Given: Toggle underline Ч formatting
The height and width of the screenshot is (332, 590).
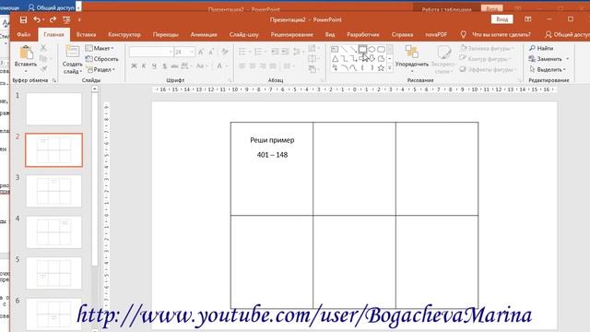Looking at the screenshot, I should tap(154, 66).
